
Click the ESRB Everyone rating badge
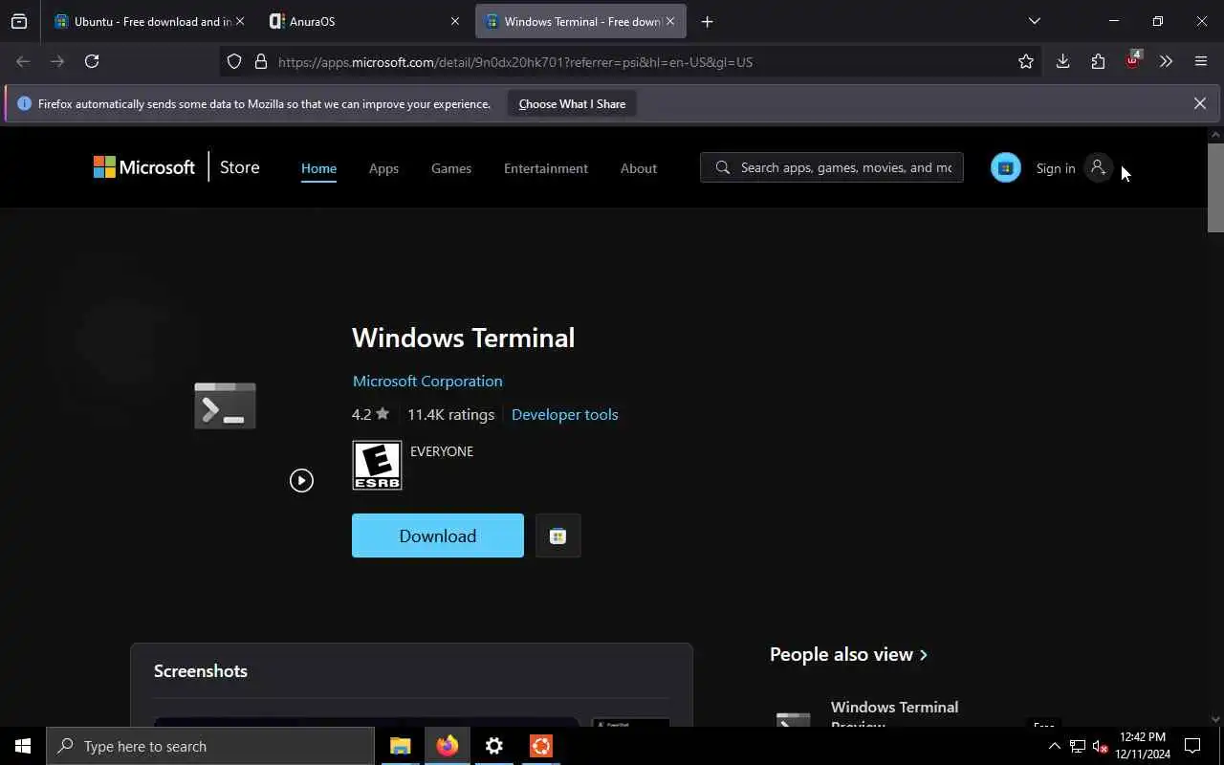click(x=377, y=465)
